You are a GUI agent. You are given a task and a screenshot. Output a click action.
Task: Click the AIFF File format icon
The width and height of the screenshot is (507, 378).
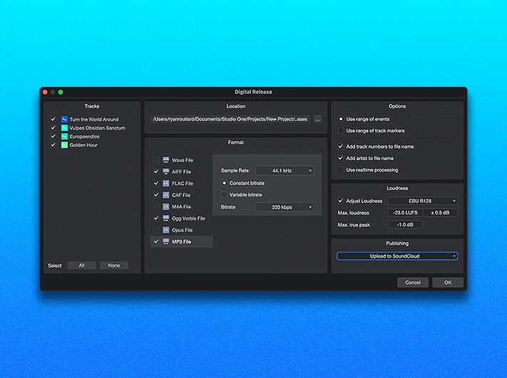166,172
